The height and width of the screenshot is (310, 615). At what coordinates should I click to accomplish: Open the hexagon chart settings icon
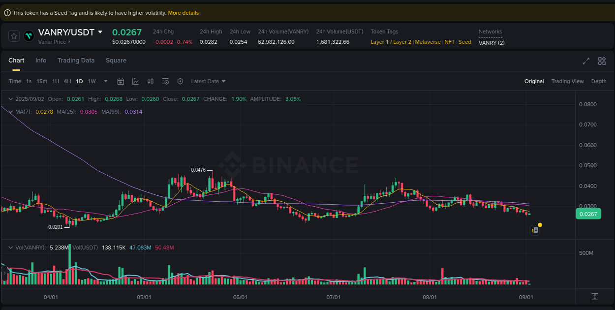click(181, 81)
